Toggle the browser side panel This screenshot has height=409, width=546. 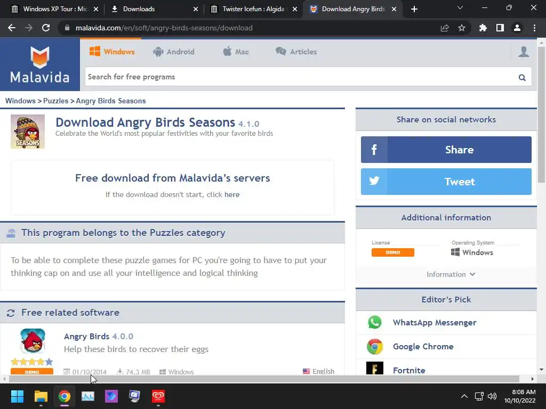pos(500,28)
